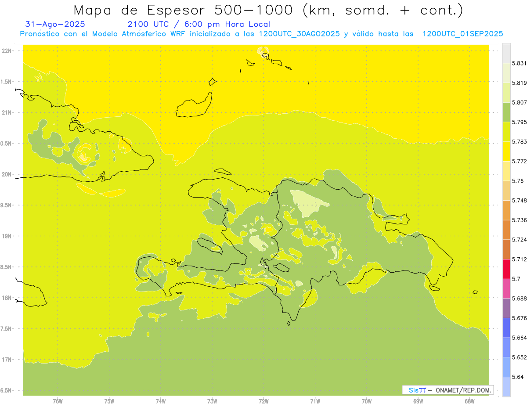Click the map title "Mapa de Espesor 500-1000"
Viewport: 527px width, 407px height.
click(184, 10)
